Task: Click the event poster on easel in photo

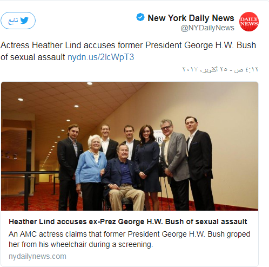Action: [158, 140]
